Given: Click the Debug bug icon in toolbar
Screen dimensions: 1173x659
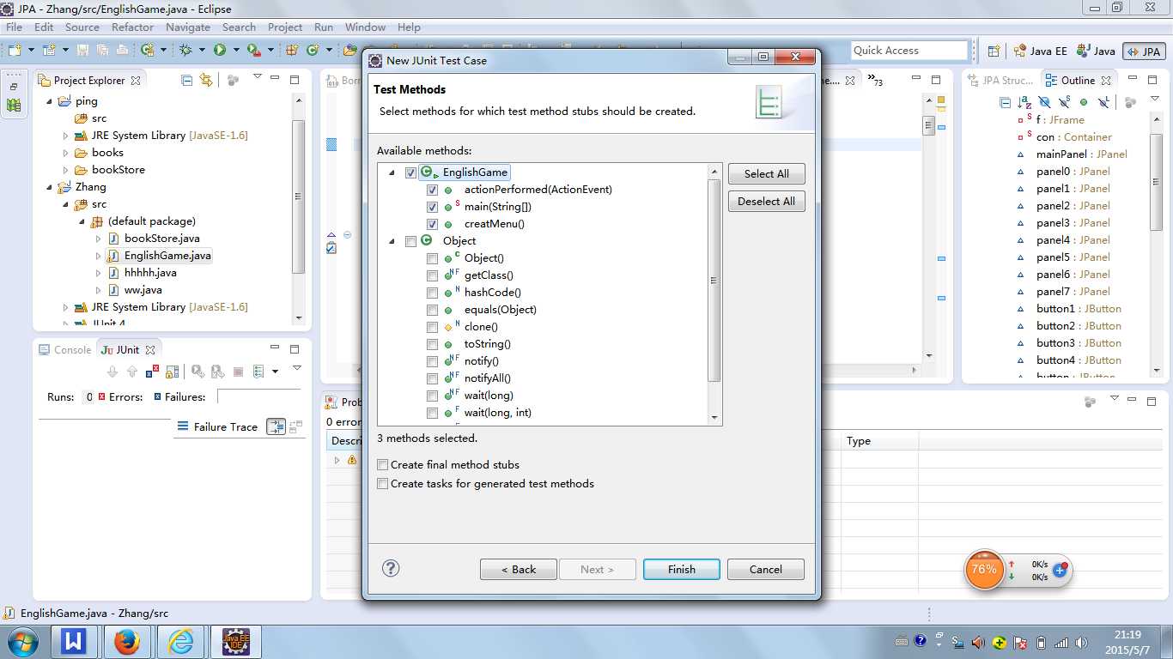Looking at the screenshot, I should coord(185,50).
